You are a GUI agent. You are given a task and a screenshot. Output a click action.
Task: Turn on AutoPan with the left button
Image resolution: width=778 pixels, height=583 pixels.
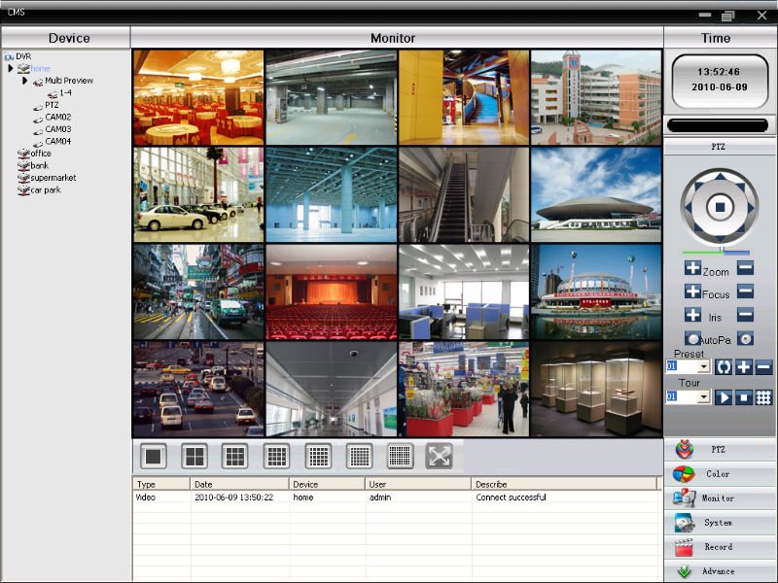[x=692, y=339]
